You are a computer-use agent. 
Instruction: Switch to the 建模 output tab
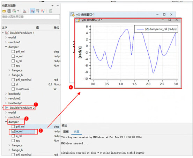[66, 132]
